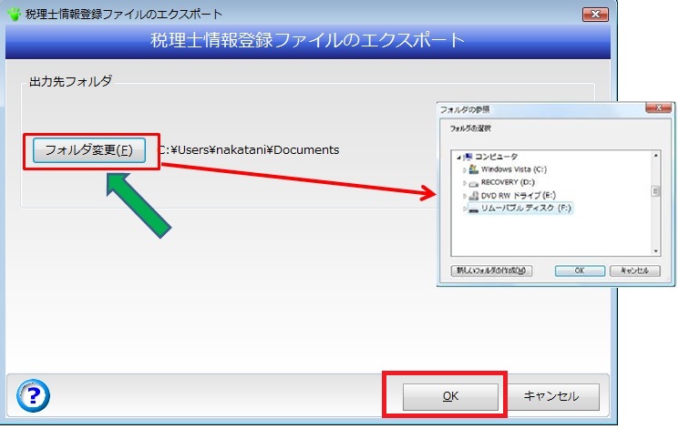The height and width of the screenshot is (429, 679).
Task: Click キャンセル in the export dialog
Action: pos(550,396)
